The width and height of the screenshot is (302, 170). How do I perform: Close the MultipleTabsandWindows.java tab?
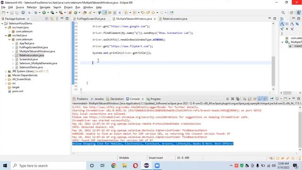(155, 19)
